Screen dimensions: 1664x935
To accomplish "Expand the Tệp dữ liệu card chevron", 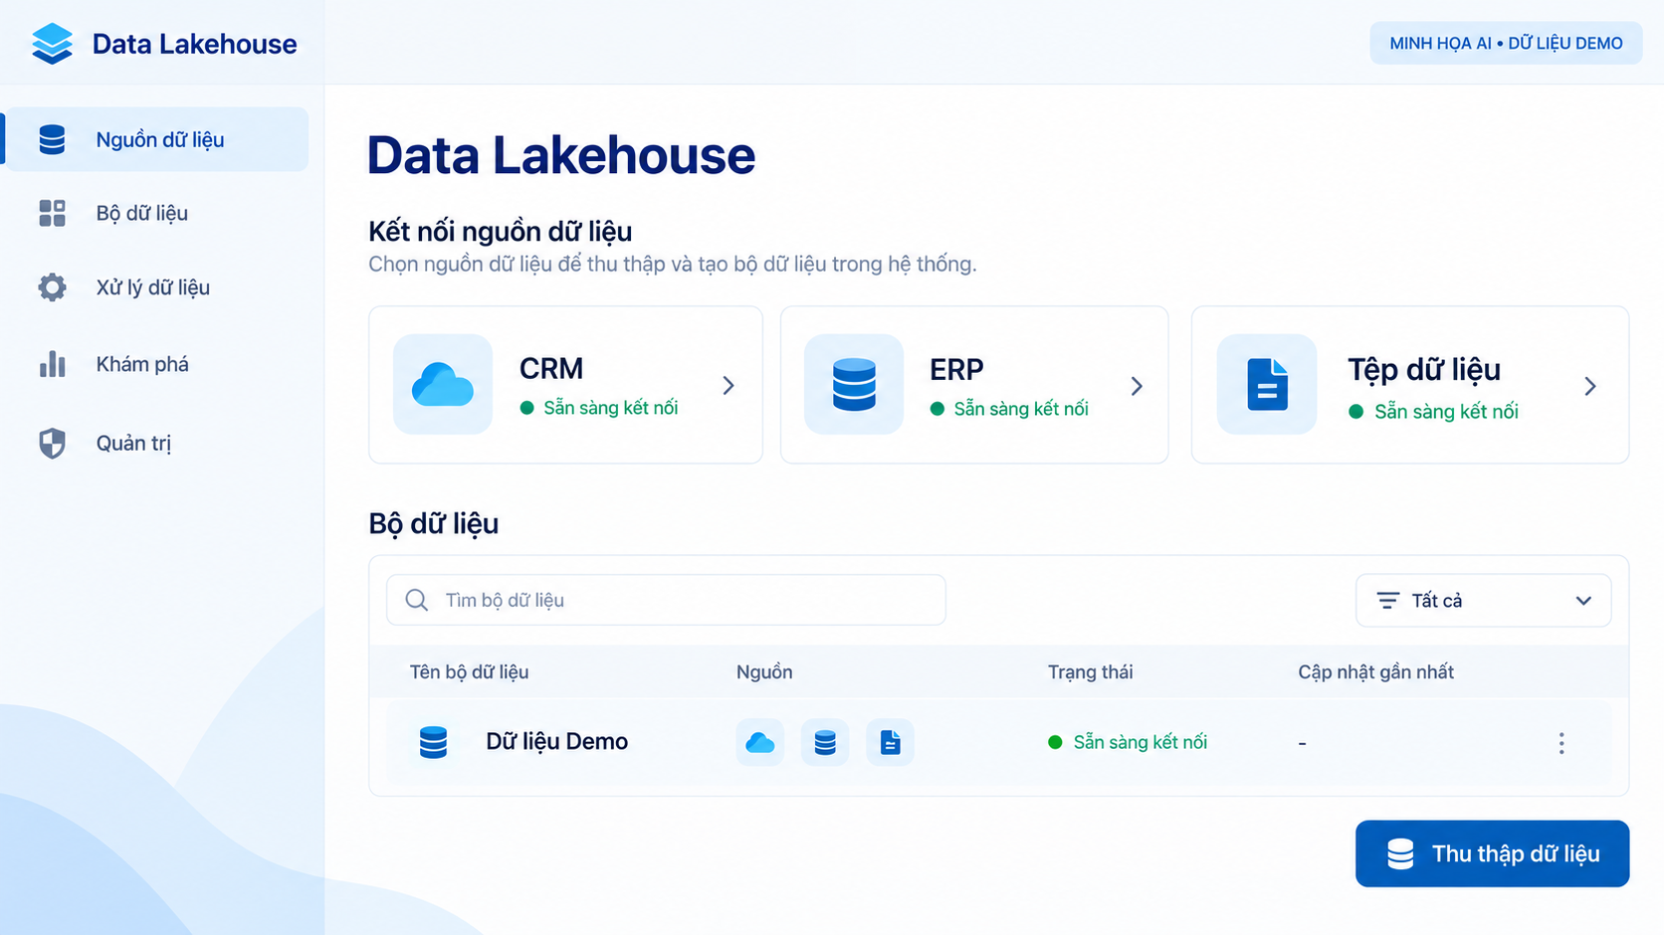I will pyautogui.click(x=1590, y=386).
